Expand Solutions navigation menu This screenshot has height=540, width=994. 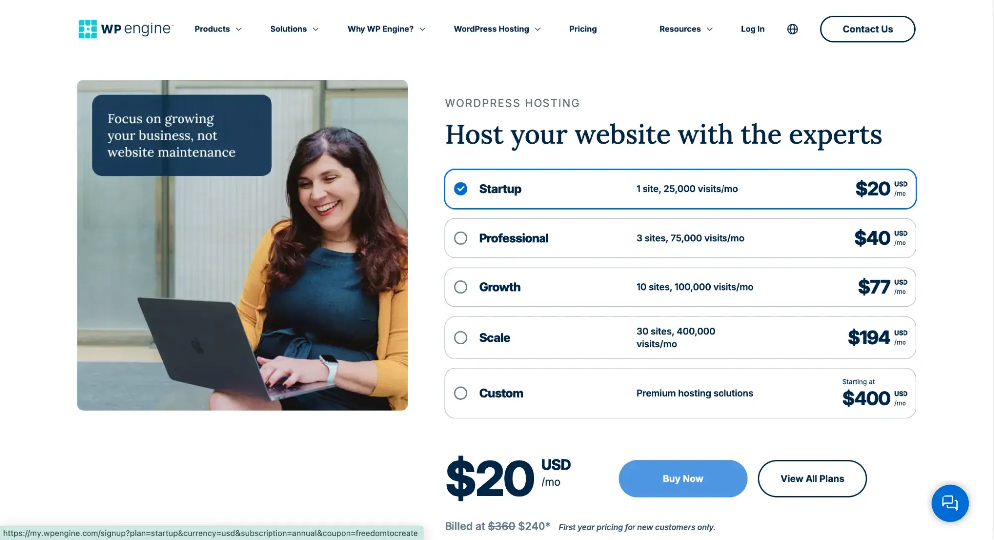click(x=294, y=29)
